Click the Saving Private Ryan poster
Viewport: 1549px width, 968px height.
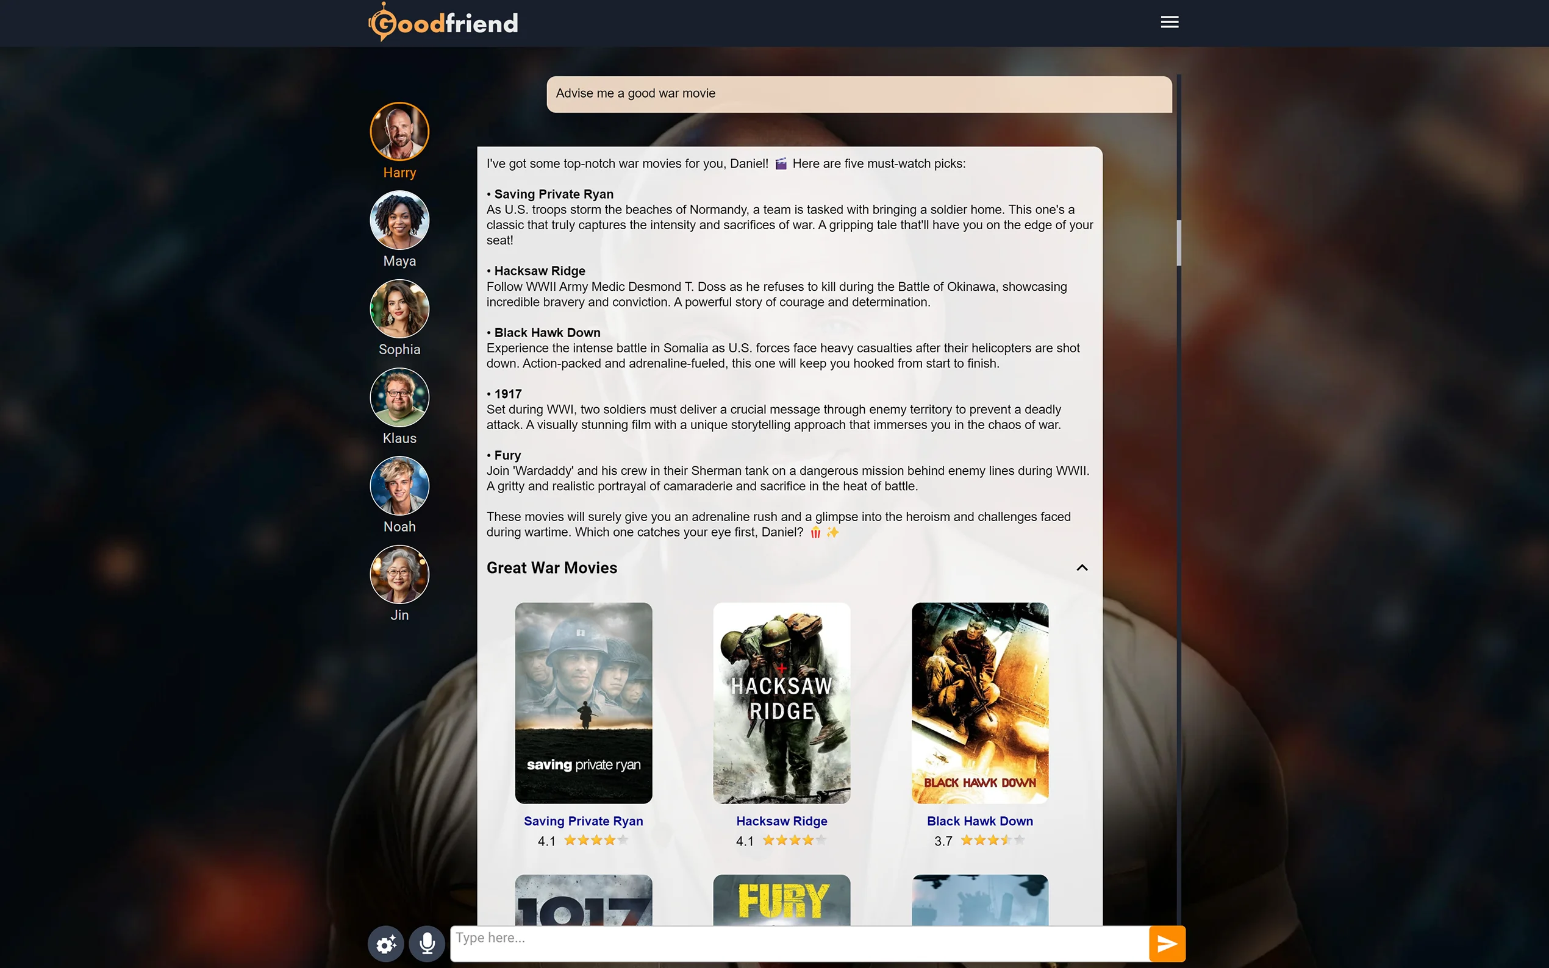pyautogui.click(x=584, y=703)
